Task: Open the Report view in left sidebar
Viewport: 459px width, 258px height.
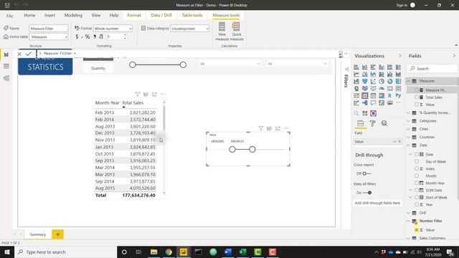Action: coord(6,54)
